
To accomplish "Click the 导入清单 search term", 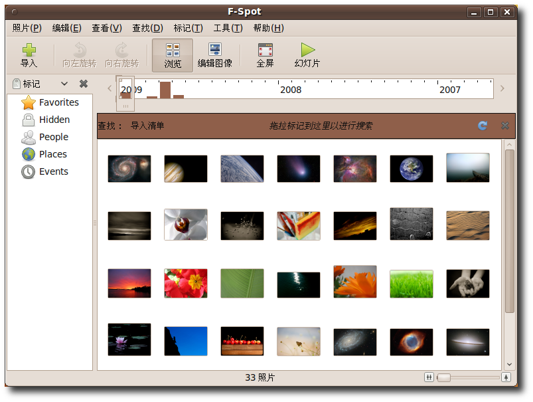I will (147, 126).
